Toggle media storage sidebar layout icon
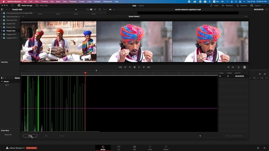 (x=2, y=10)
